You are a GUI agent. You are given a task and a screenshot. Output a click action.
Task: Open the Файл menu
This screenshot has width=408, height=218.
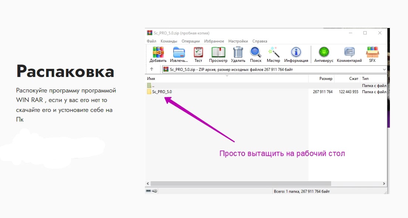pyautogui.click(x=151, y=41)
